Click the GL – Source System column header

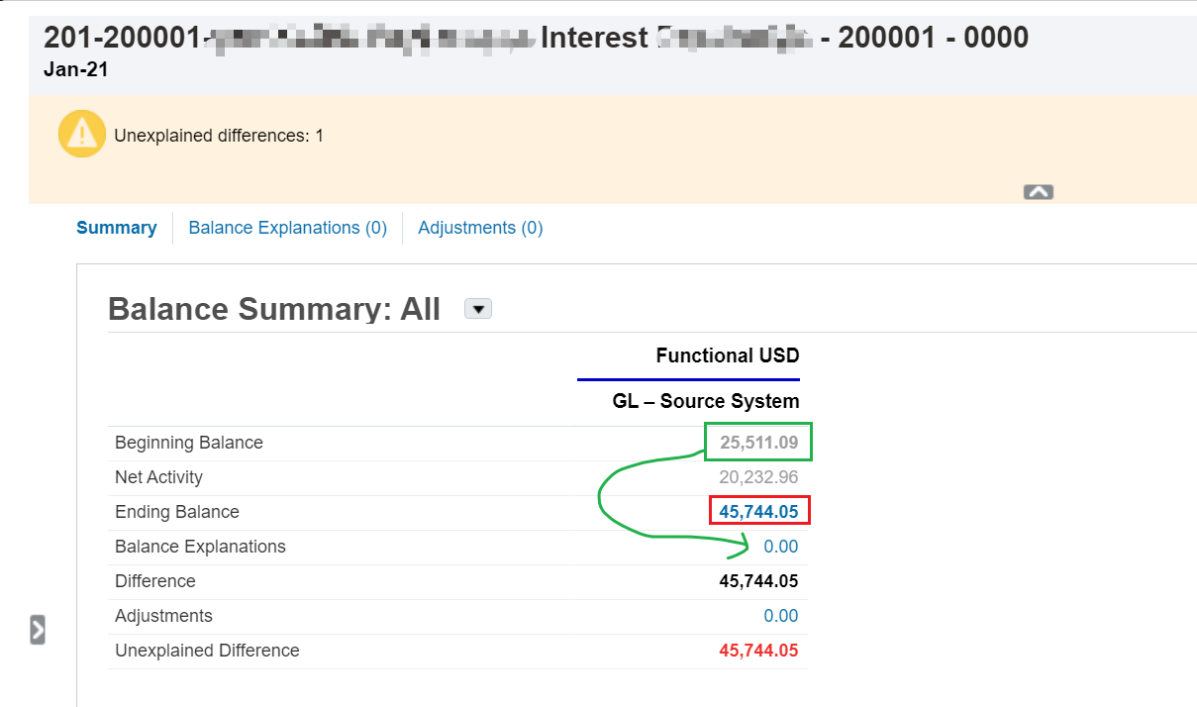pos(705,401)
